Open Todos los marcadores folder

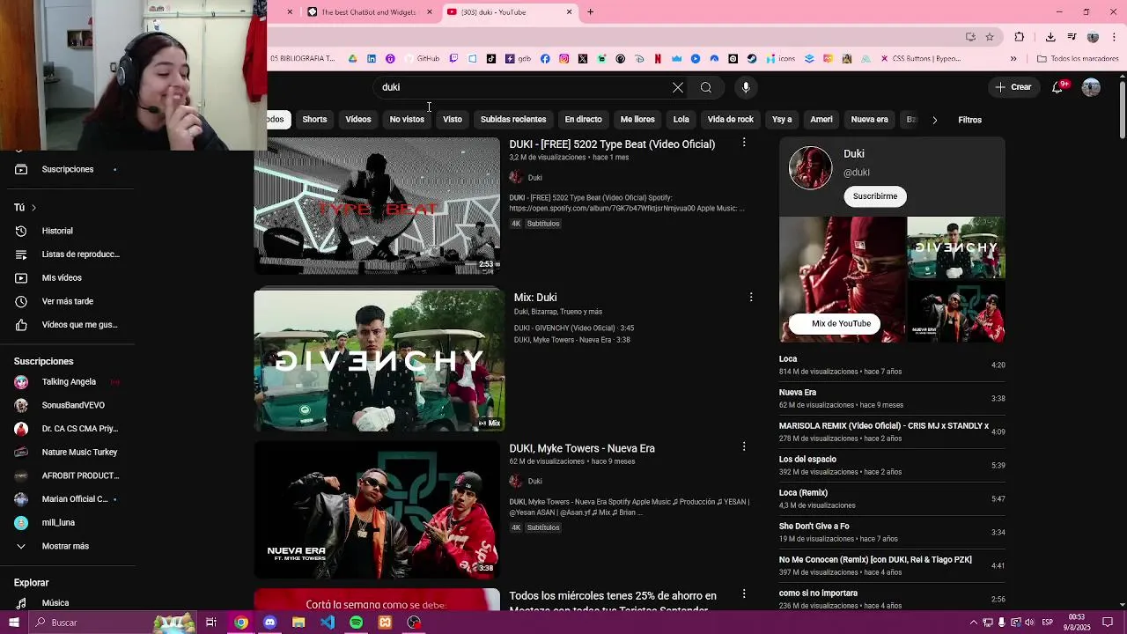1078,59
